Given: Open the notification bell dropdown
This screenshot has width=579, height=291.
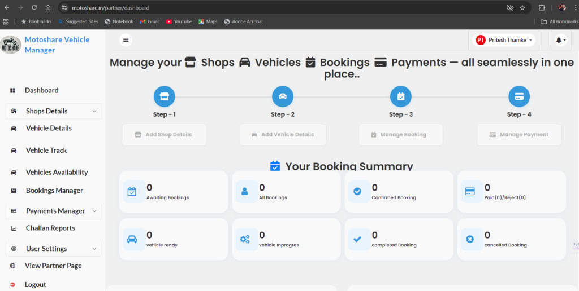Looking at the screenshot, I should [x=560, y=40].
